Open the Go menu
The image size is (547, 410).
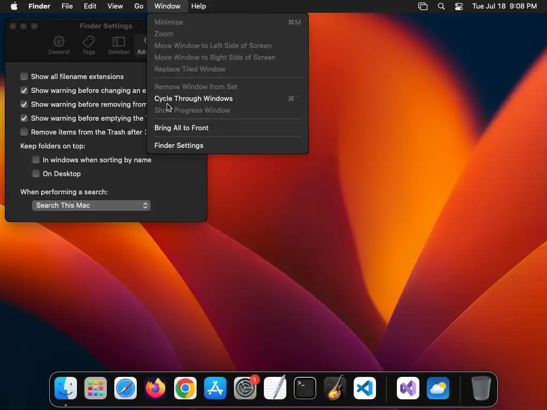[139, 6]
